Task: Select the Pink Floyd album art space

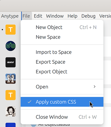Action: tap(10, 79)
